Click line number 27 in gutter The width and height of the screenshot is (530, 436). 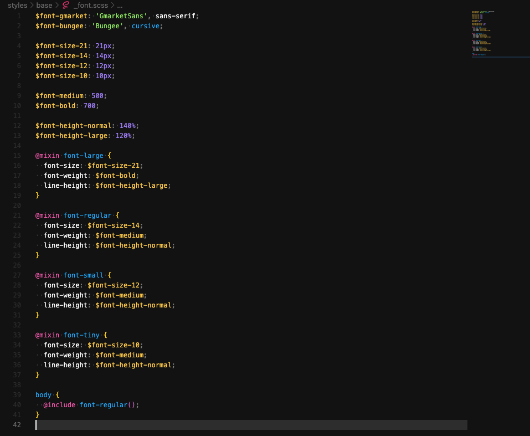(17, 275)
